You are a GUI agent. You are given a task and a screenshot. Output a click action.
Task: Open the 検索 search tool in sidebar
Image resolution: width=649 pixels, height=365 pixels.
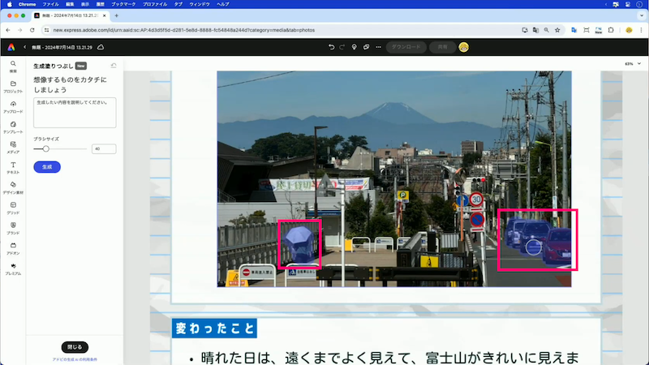tap(13, 67)
